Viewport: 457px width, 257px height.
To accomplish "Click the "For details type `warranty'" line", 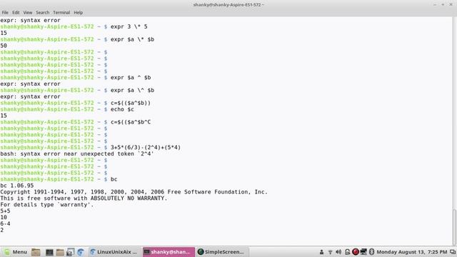I will (x=47, y=205).
